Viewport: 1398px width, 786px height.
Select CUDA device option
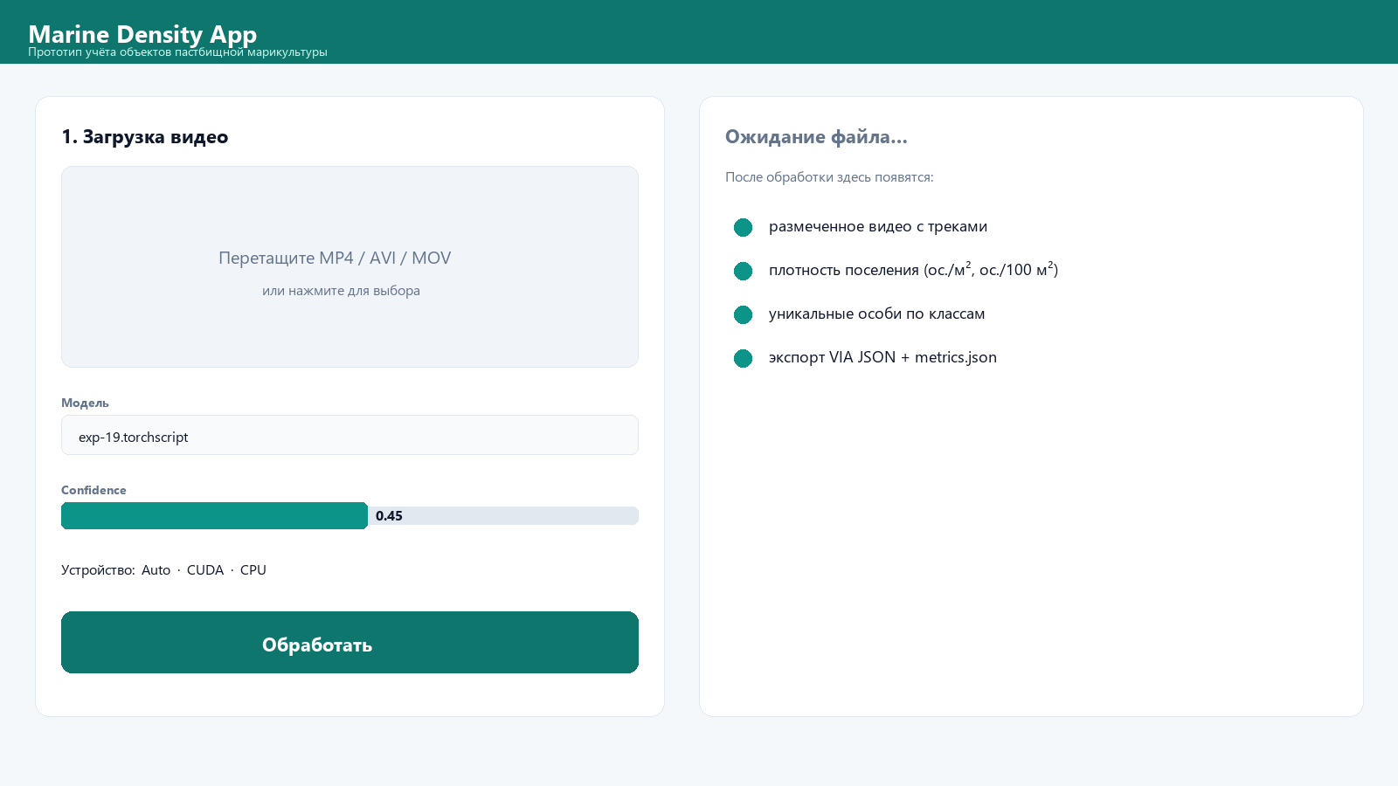coord(205,570)
